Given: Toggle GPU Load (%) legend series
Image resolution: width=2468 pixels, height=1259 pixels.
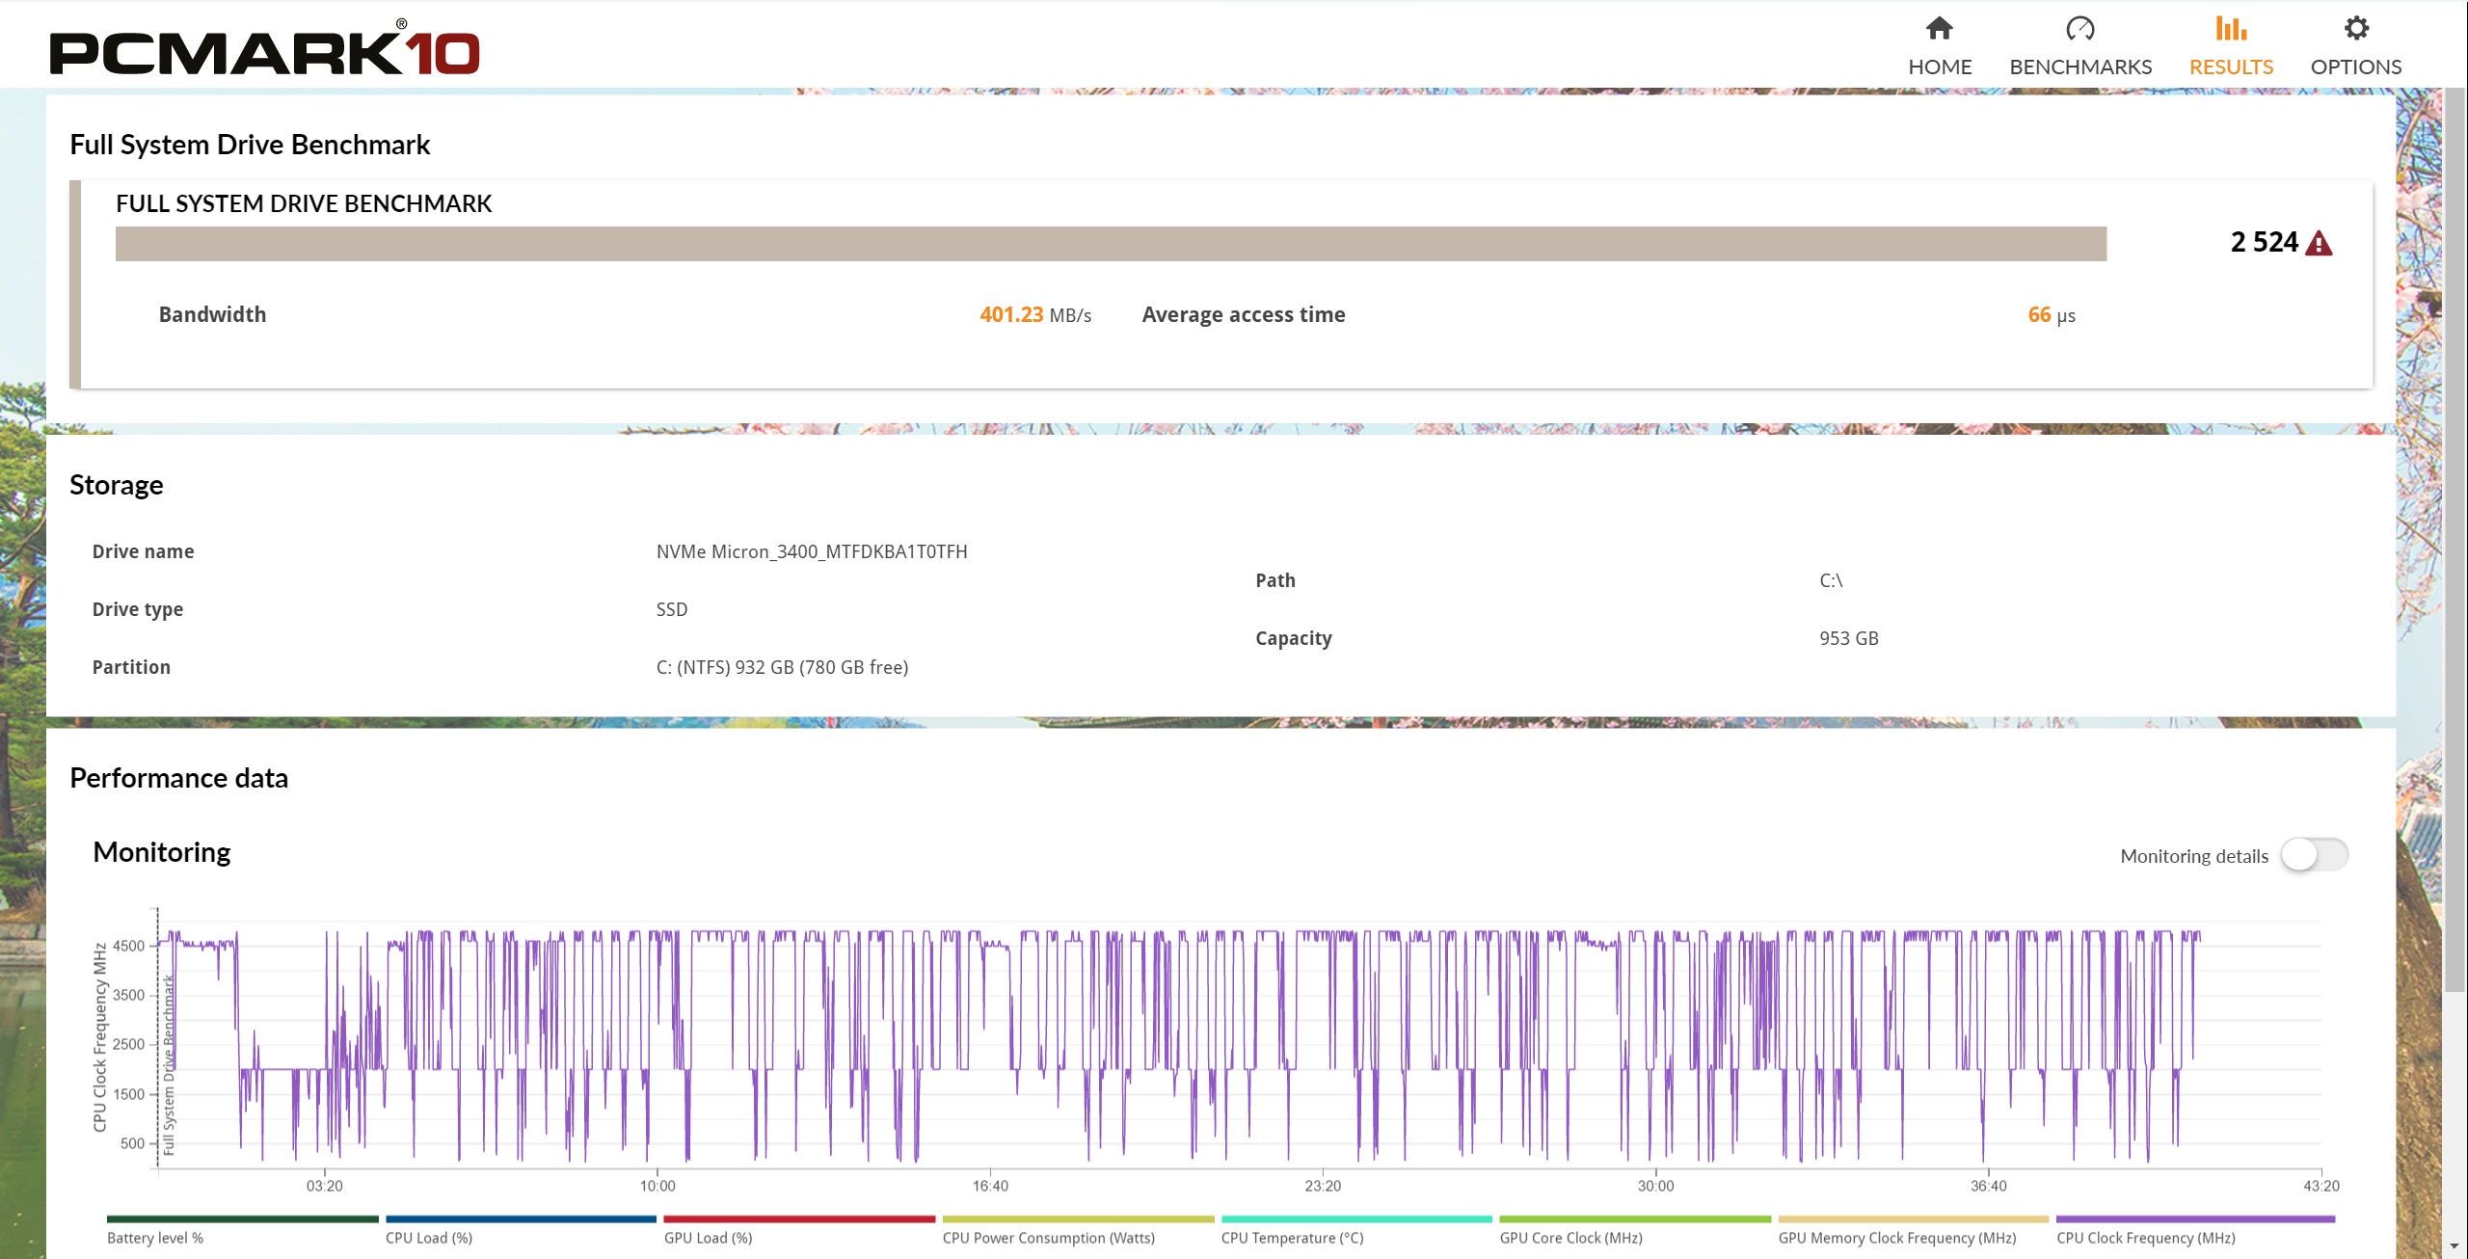Looking at the screenshot, I should pos(799,1229).
